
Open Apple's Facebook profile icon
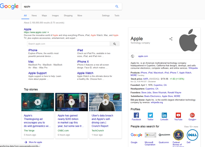coord(136,115)
